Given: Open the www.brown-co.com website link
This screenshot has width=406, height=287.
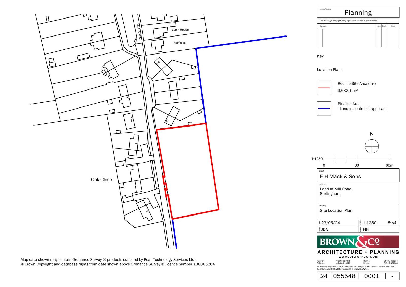Looking at the screenshot, I should pyautogui.click(x=358, y=256).
